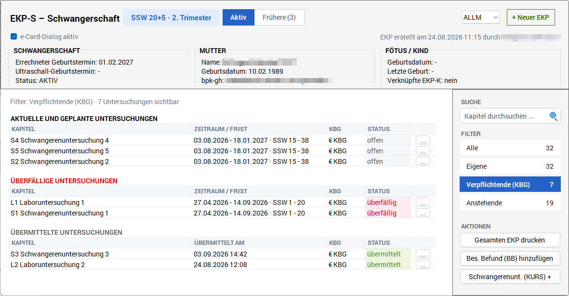Click Schwangerenunt. (KURS) + button
This screenshot has height=296, width=569.
[510, 277]
